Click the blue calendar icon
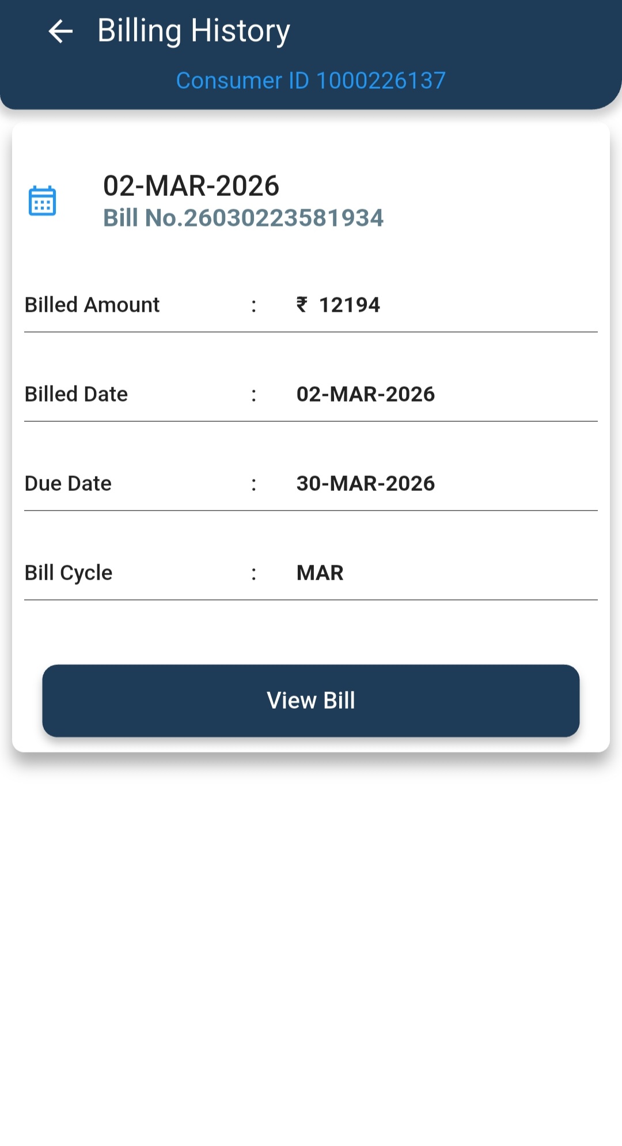The image size is (622, 1146). (x=42, y=201)
